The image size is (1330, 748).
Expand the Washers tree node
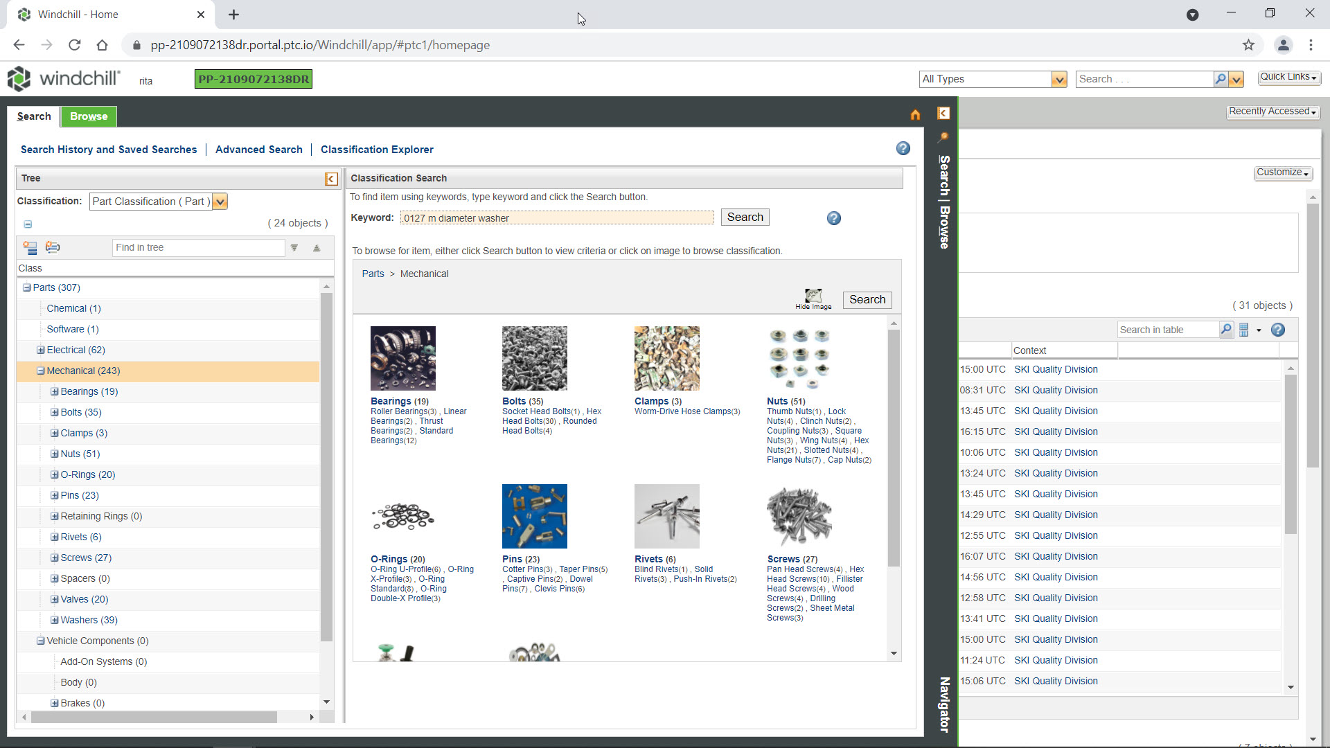54,620
